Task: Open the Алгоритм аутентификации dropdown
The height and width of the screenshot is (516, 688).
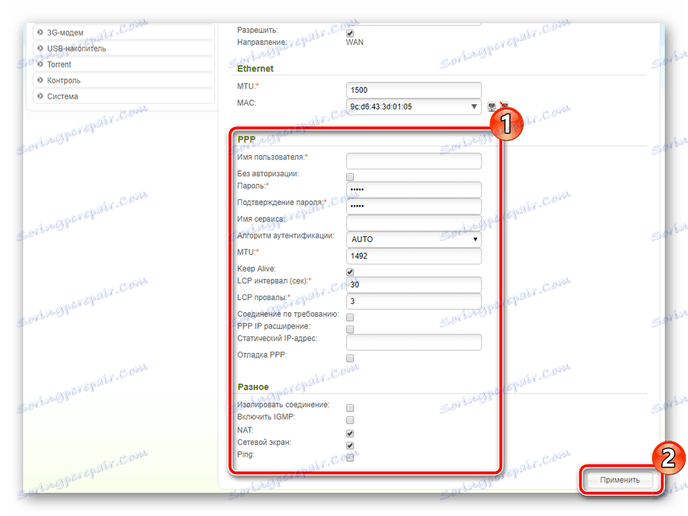Action: click(x=414, y=239)
